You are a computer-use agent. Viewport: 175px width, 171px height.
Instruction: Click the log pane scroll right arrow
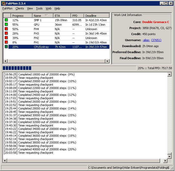[165, 161]
